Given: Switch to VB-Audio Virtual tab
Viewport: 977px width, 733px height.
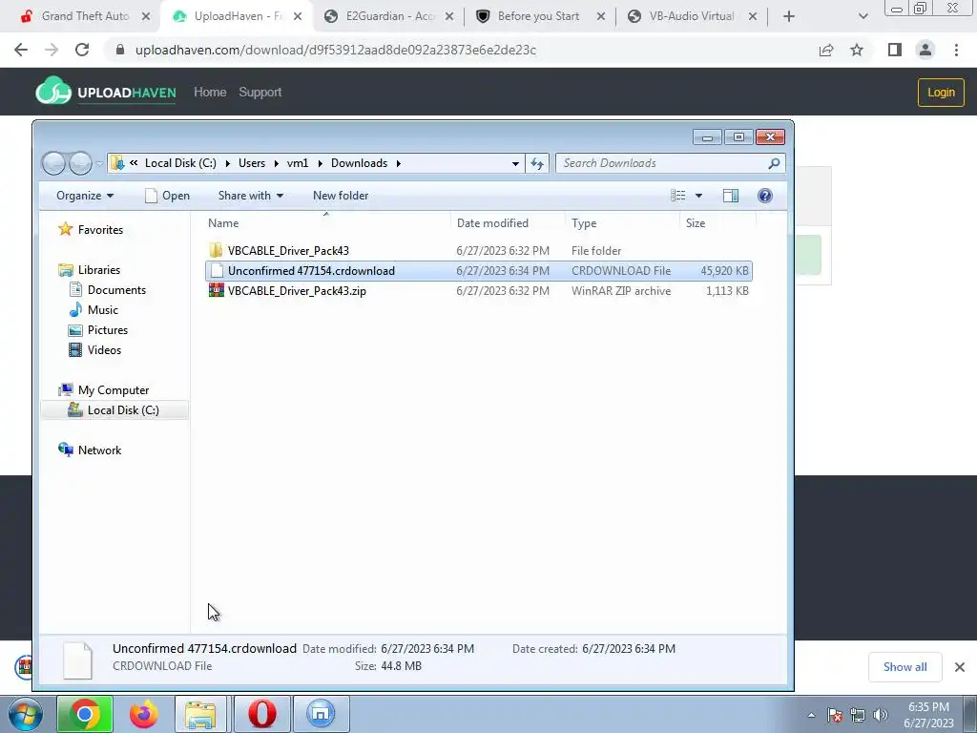Looking at the screenshot, I should point(692,16).
